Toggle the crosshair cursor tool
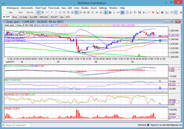 tap(106, 12)
